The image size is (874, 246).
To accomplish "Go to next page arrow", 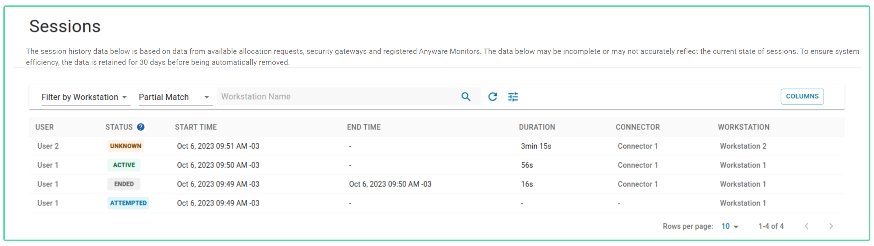I will tap(831, 226).
